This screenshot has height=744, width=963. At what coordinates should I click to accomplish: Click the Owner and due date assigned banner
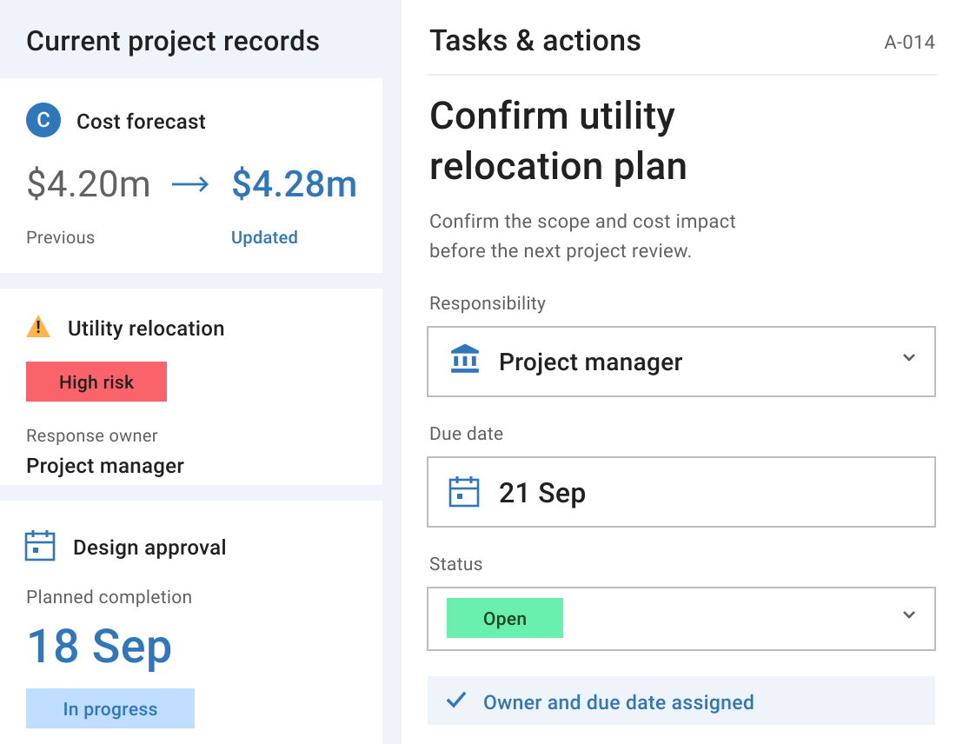(x=681, y=701)
